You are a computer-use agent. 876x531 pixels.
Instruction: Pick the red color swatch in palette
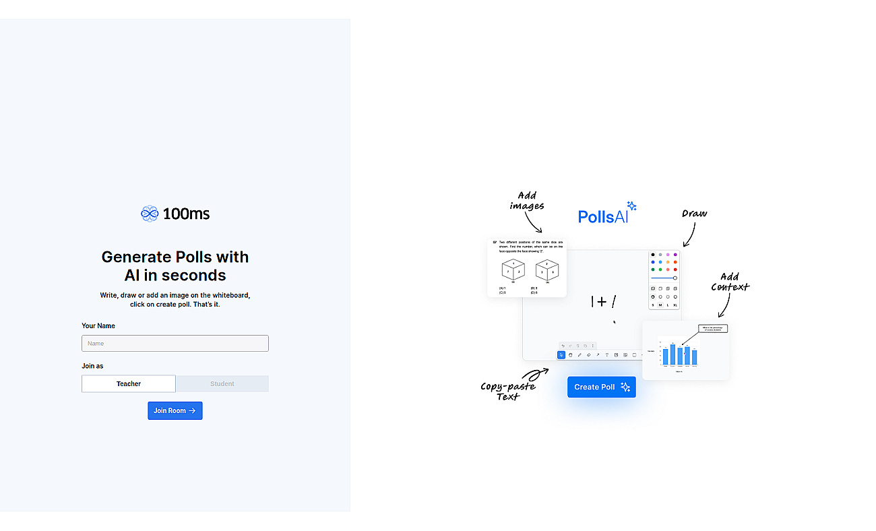click(x=675, y=270)
